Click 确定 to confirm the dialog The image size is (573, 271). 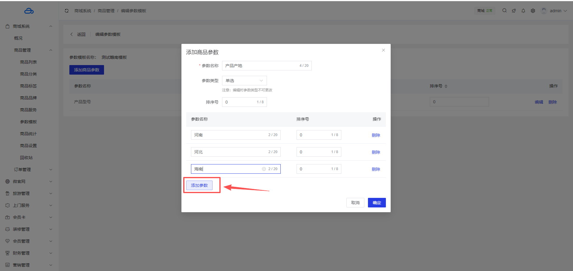tap(377, 203)
